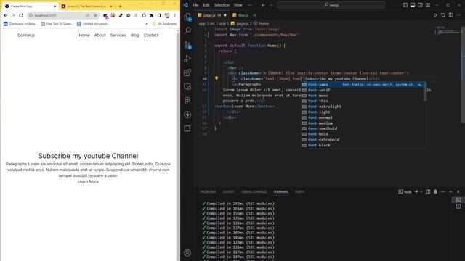The height and width of the screenshot is (261, 465).
Task: Open the Search view in VS Code
Action: (187, 30)
